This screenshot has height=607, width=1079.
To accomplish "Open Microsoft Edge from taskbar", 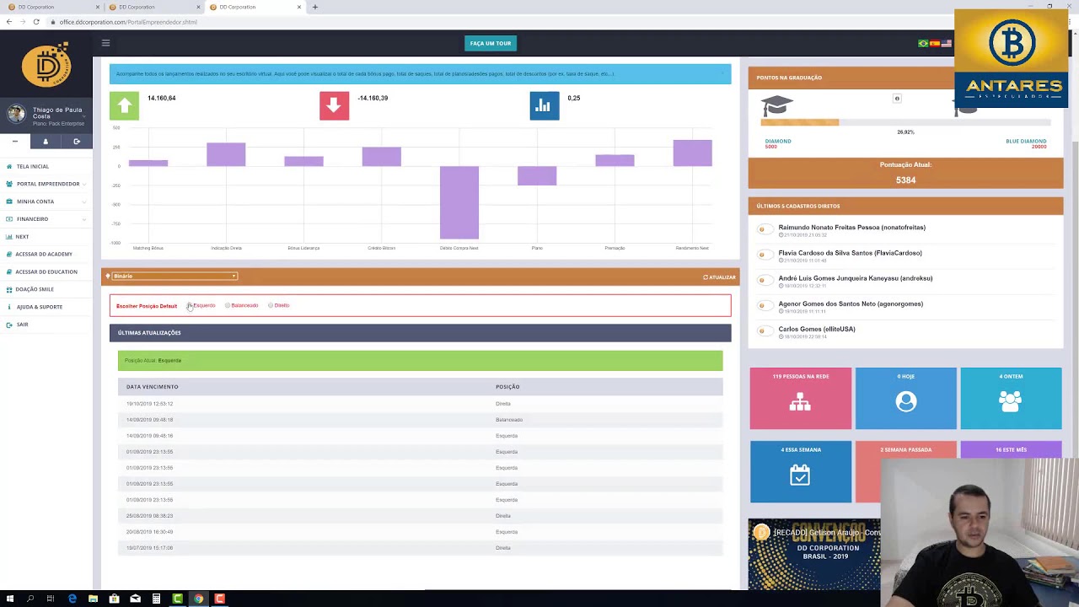I will 72,599.
